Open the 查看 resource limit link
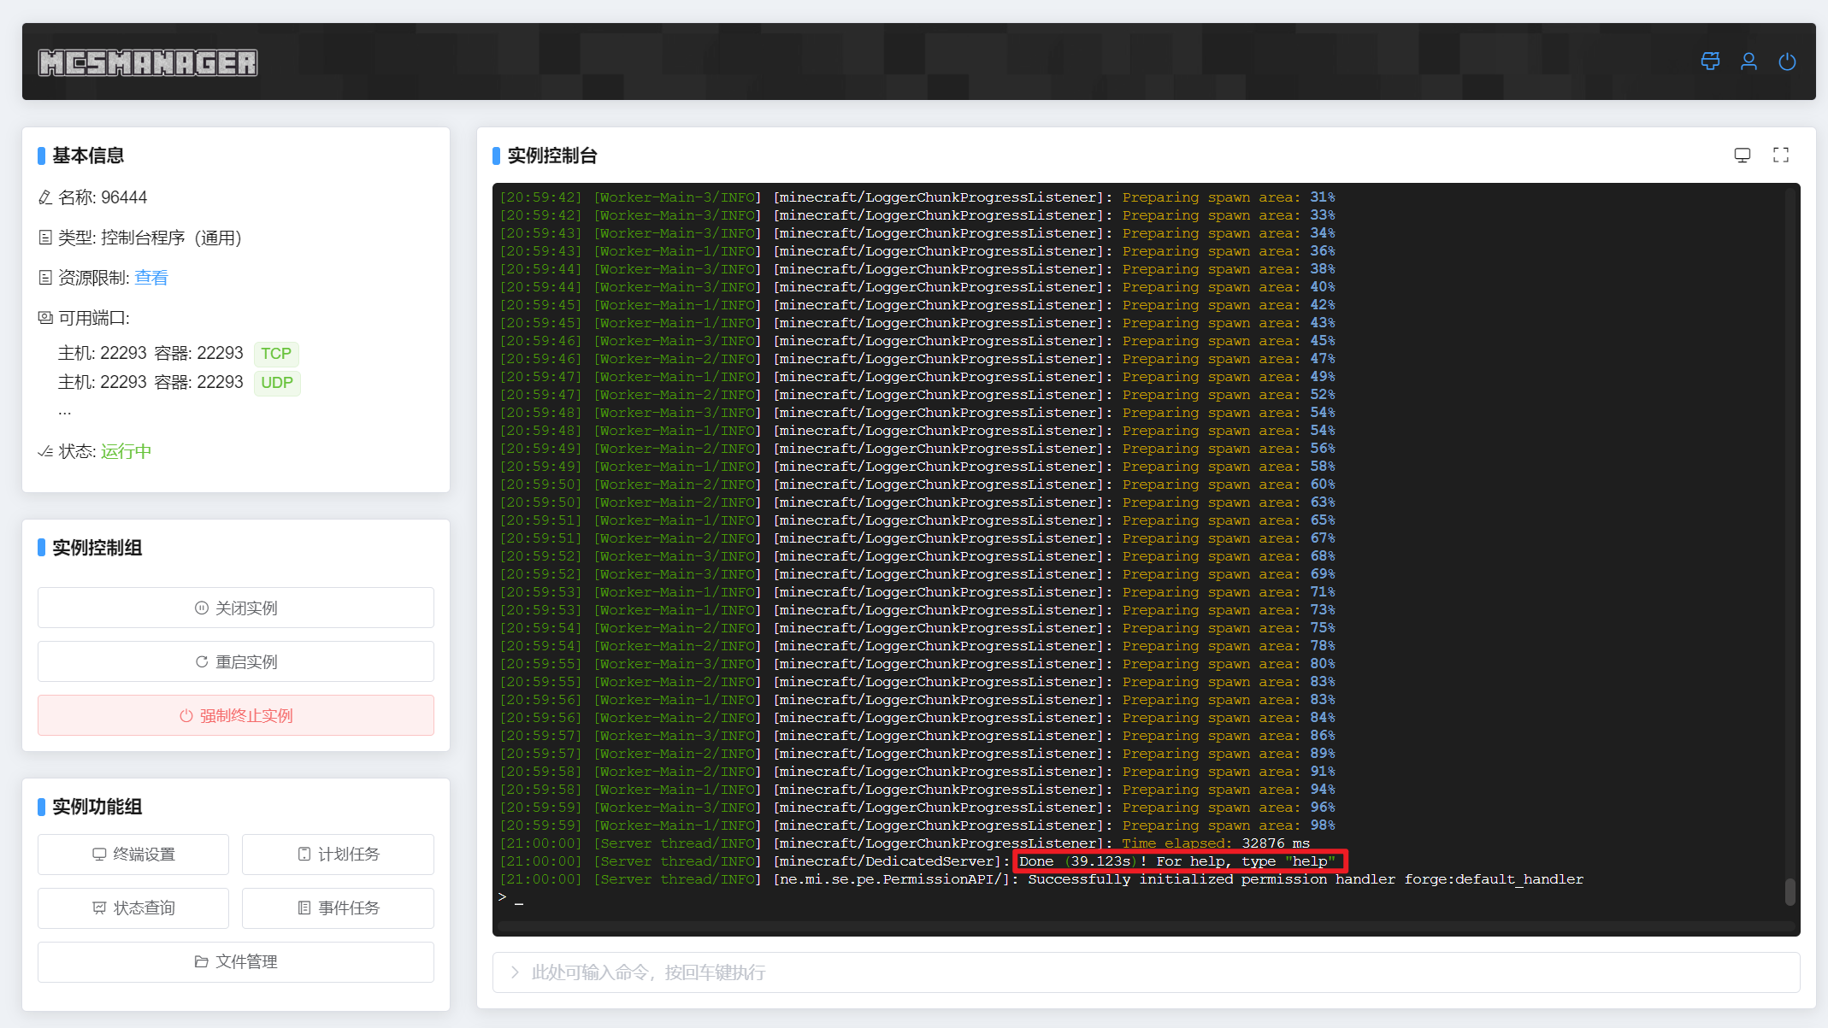The width and height of the screenshot is (1828, 1028). click(x=151, y=278)
